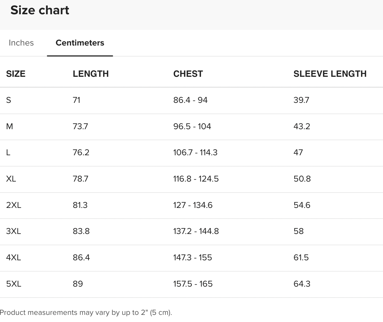The height and width of the screenshot is (322, 383).
Task: Switch to the Inches tab
Action: pyautogui.click(x=21, y=43)
